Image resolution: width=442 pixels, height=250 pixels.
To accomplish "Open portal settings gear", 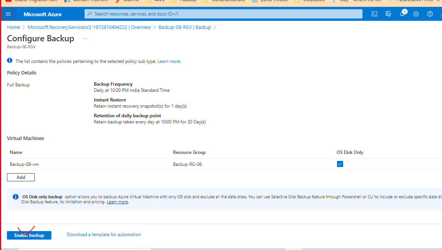I will point(416,14).
